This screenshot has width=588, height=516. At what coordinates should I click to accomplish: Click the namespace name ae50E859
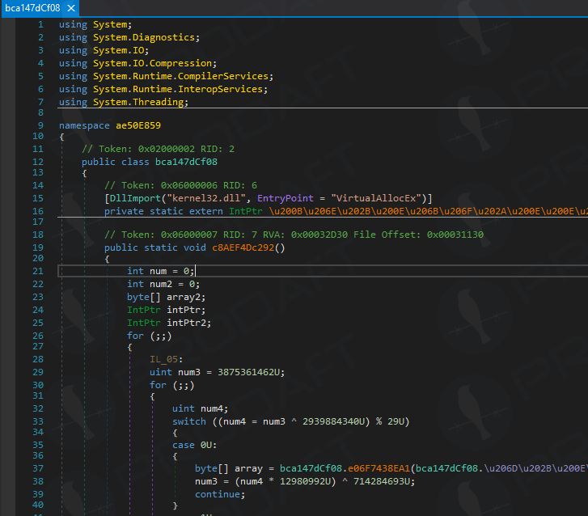pyautogui.click(x=138, y=125)
